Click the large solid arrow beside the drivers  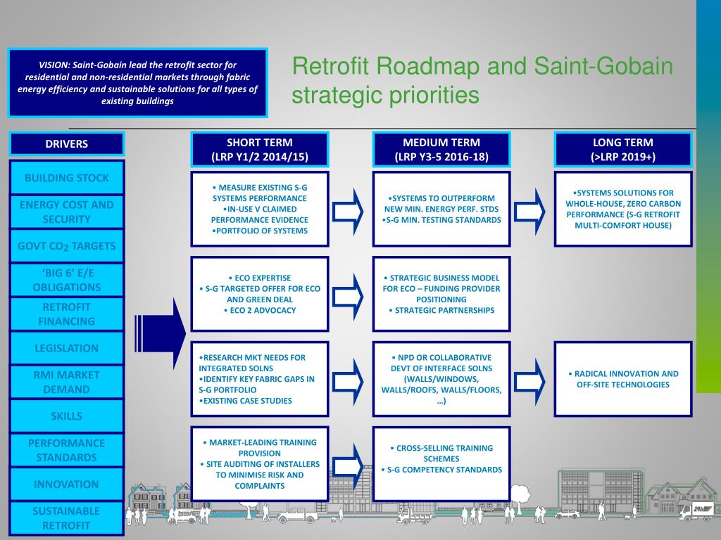(x=160, y=334)
